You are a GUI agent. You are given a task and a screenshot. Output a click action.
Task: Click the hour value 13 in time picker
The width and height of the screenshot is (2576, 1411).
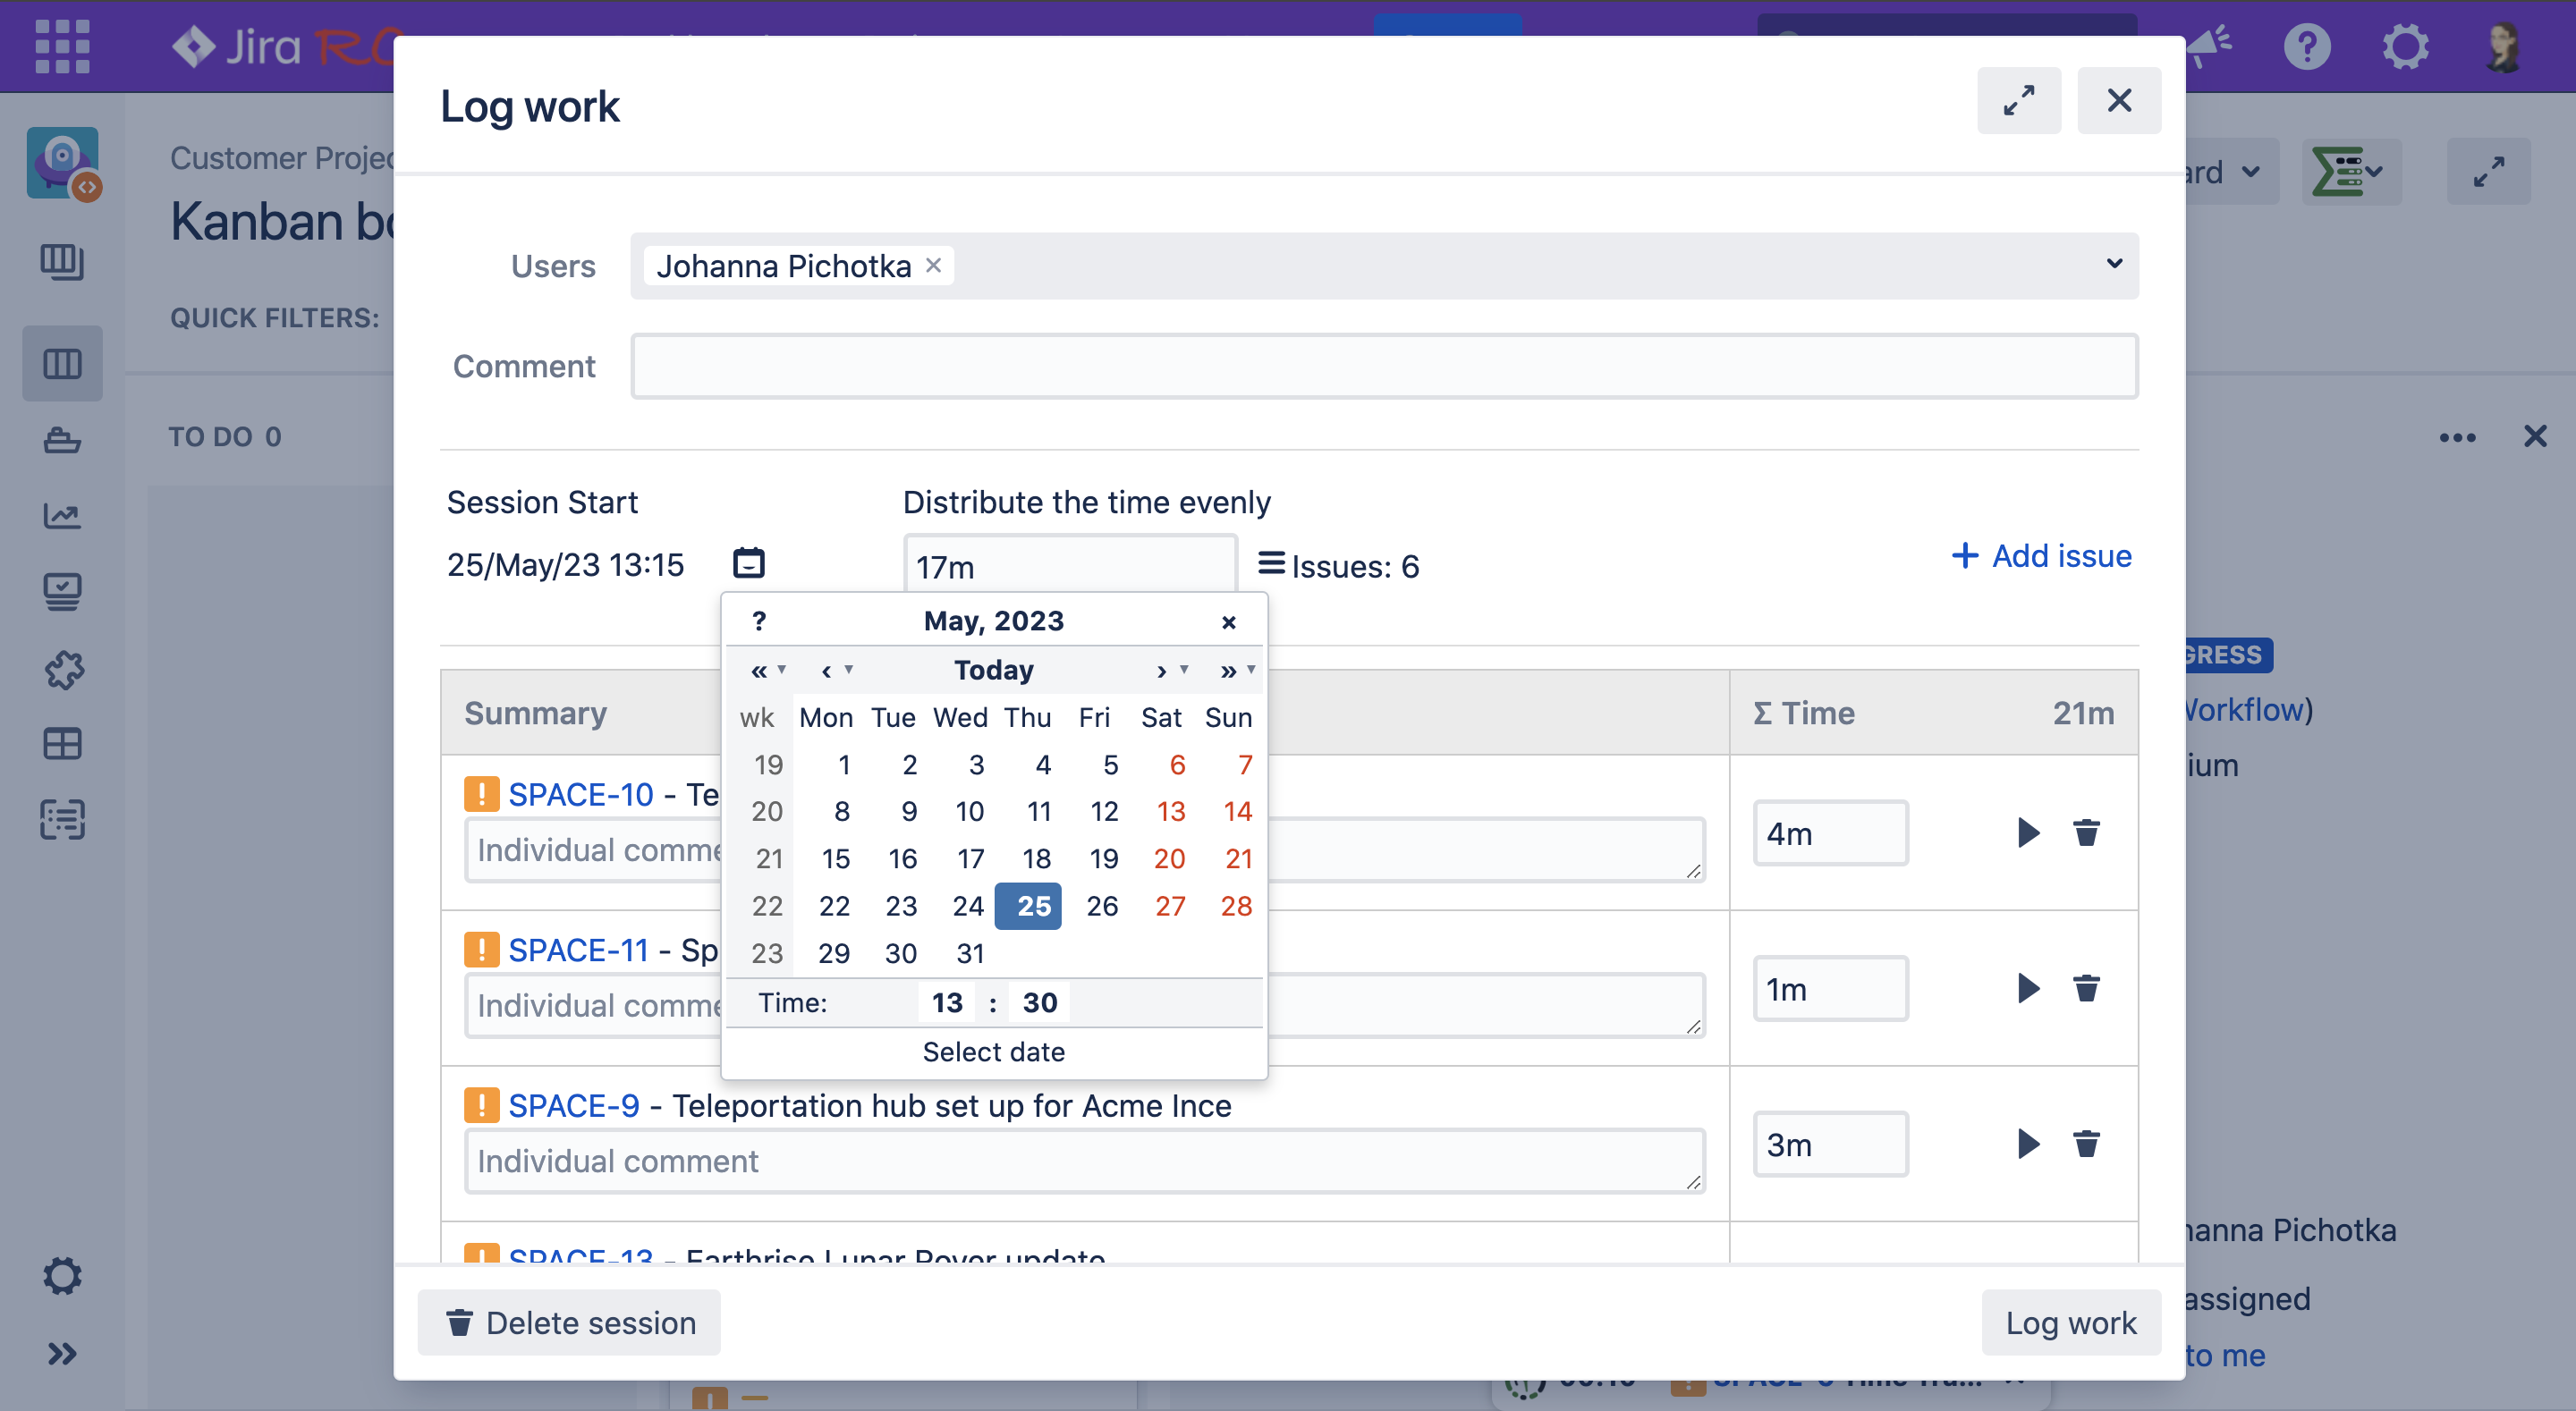946,1002
